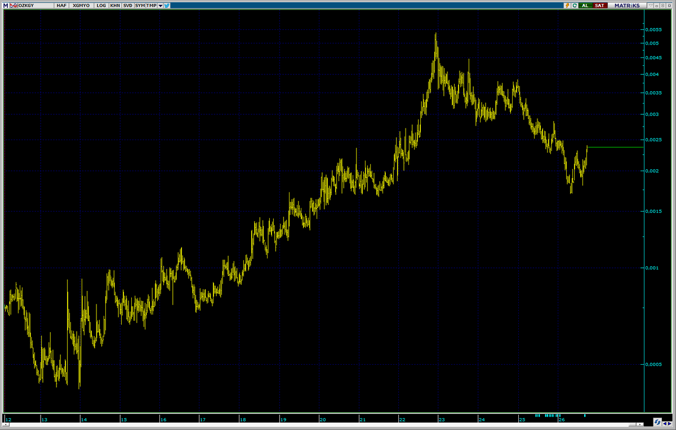Step the chart right with blue arrow
Image resolution: width=676 pixels, height=430 pixels.
pyautogui.click(x=669, y=424)
